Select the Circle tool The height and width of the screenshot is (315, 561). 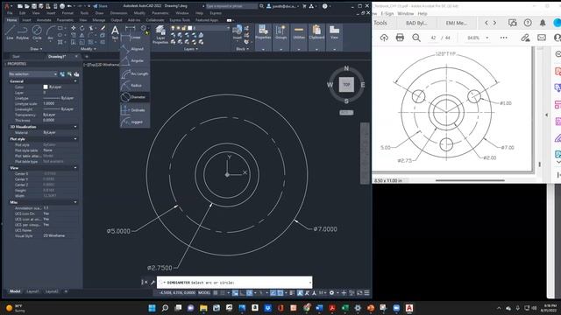[x=37, y=32]
